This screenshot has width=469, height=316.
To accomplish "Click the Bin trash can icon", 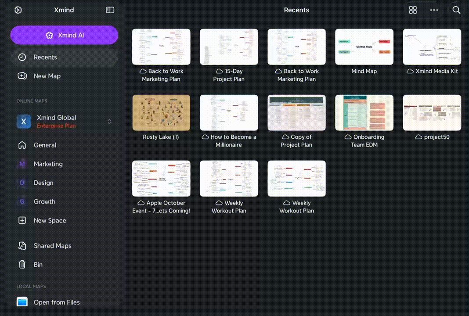I will (x=22, y=264).
